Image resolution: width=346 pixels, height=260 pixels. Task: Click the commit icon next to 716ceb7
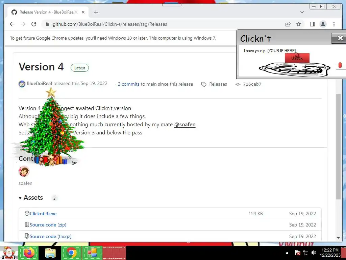pos(238,84)
